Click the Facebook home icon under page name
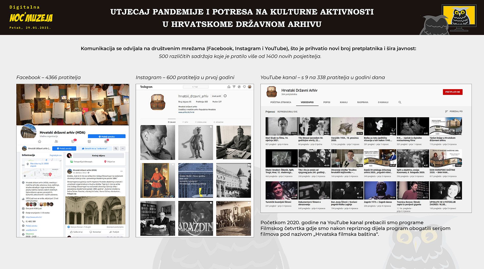Viewport: 484px width, 269px height. 39,141
